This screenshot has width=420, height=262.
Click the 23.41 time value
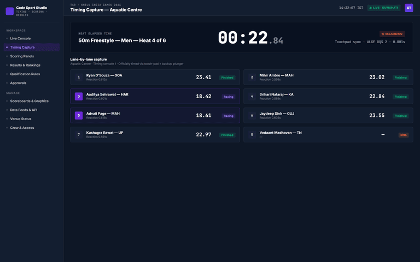(203, 78)
